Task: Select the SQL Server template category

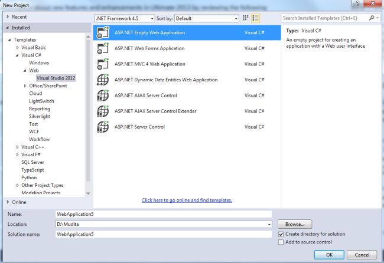Action: coord(32,162)
